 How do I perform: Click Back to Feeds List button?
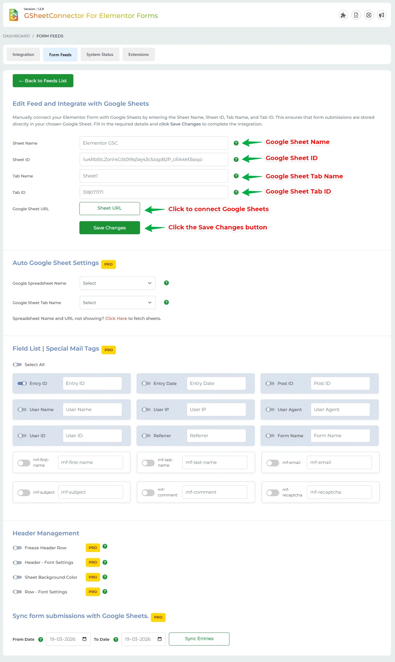pyautogui.click(x=43, y=81)
